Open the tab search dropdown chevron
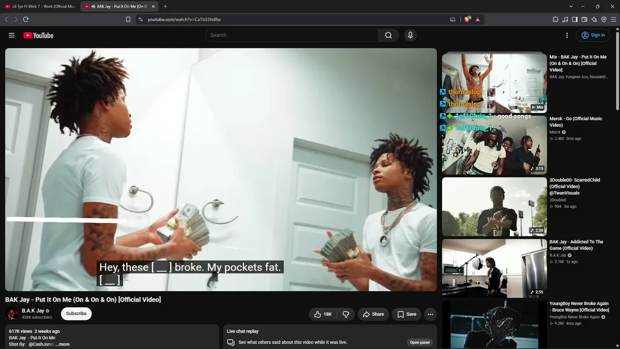620x349 pixels. tap(571, 6)
